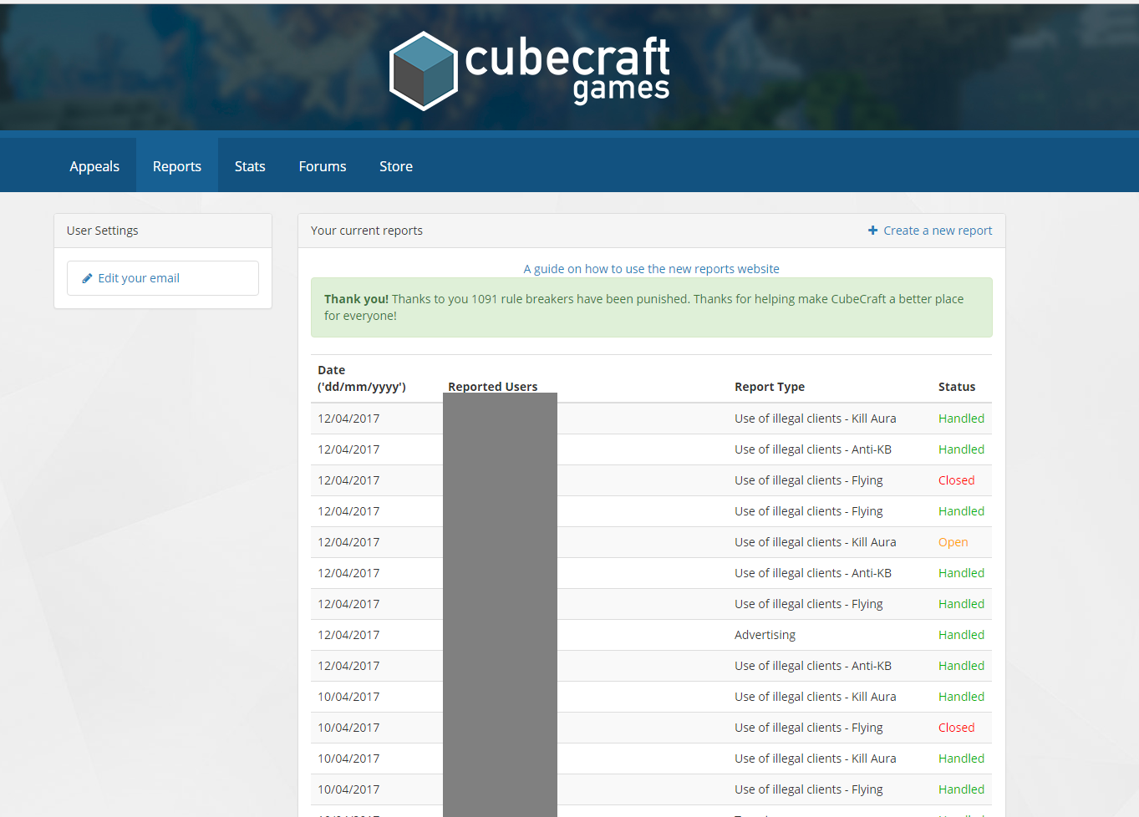Click the Your current reports panel heading

(x=367, y=231)
